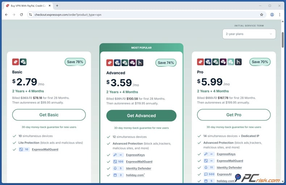Click the Get Advanced button
286x185 pixels.
click(x=141, y=115)
